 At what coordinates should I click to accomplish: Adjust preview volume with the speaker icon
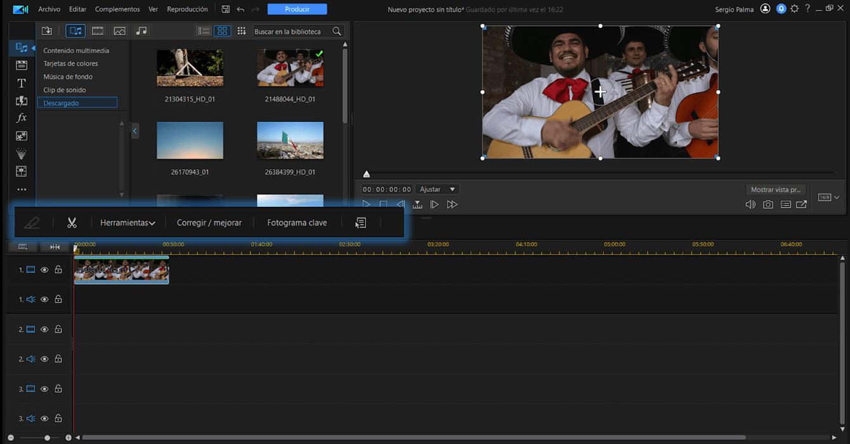point(750,204)
